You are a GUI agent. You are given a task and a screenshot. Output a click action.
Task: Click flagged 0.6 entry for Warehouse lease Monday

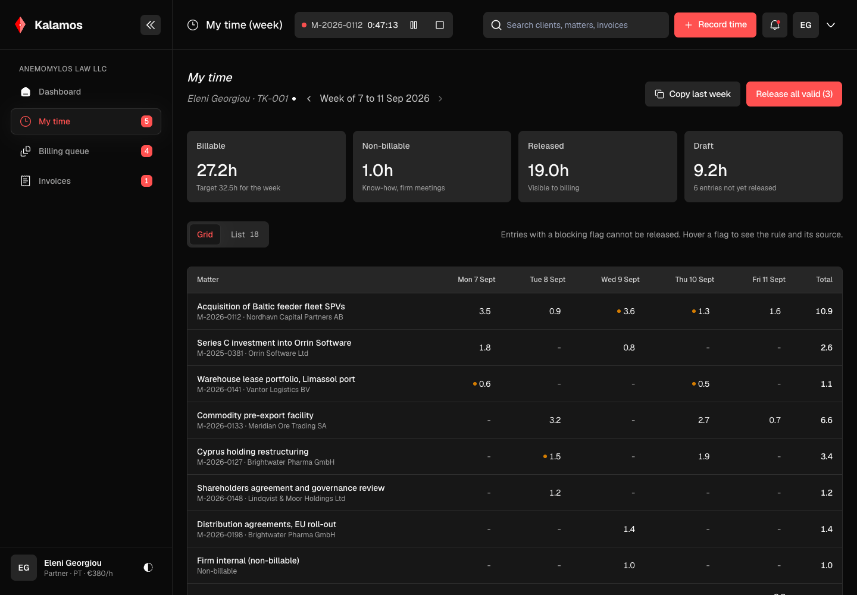coord(482,384)
